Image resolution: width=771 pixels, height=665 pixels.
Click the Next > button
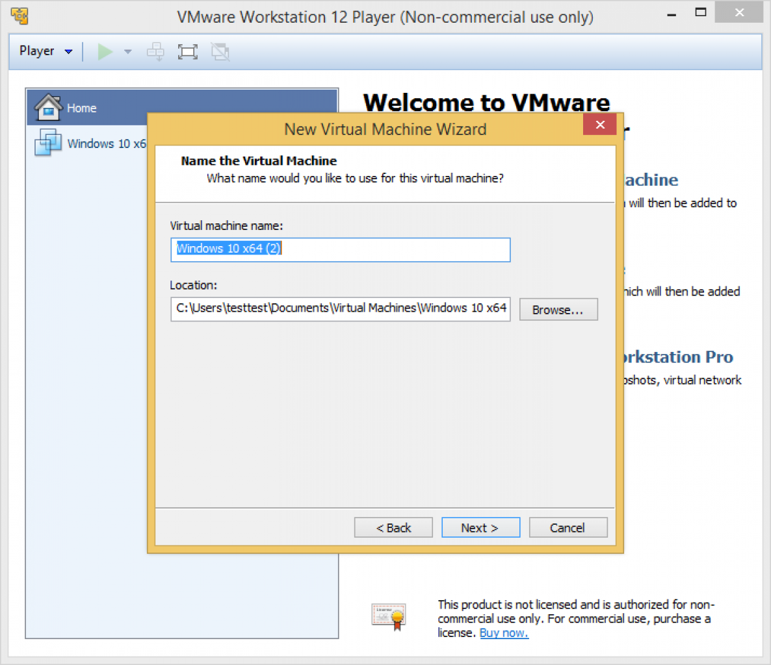[x=480, y=527]
